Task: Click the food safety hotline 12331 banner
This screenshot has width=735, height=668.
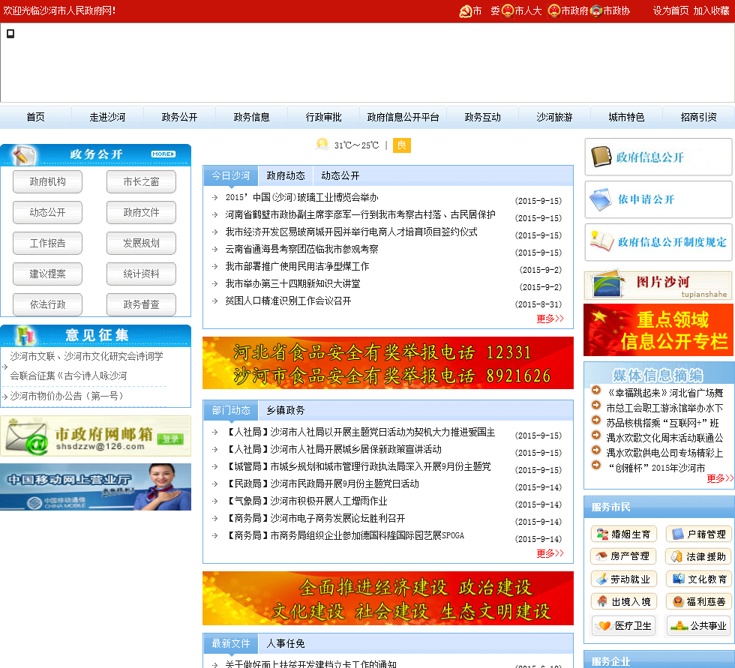Action: 388,363
